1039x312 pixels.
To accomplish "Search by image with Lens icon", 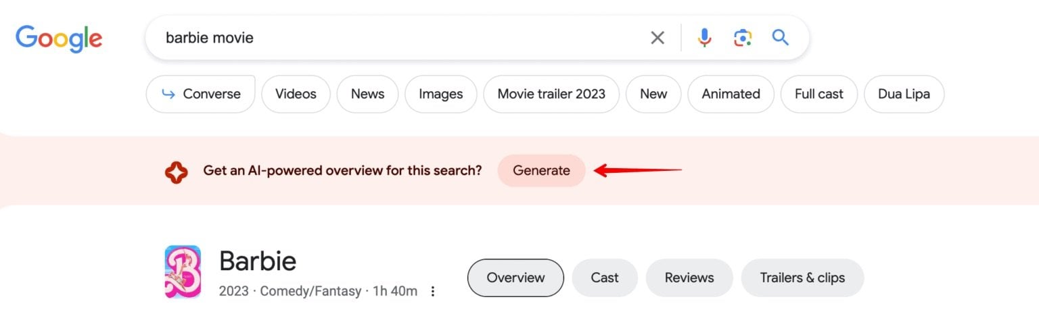I will pyautogui.click(x=743, y=38).
